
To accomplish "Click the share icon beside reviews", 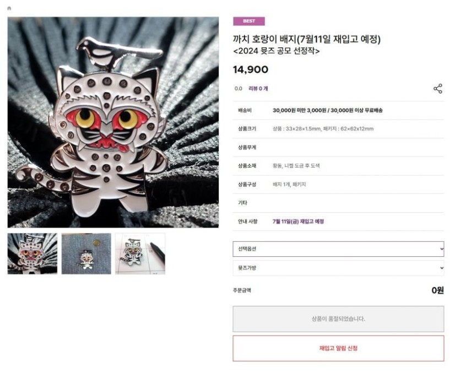I will click(x=438, y=89).
